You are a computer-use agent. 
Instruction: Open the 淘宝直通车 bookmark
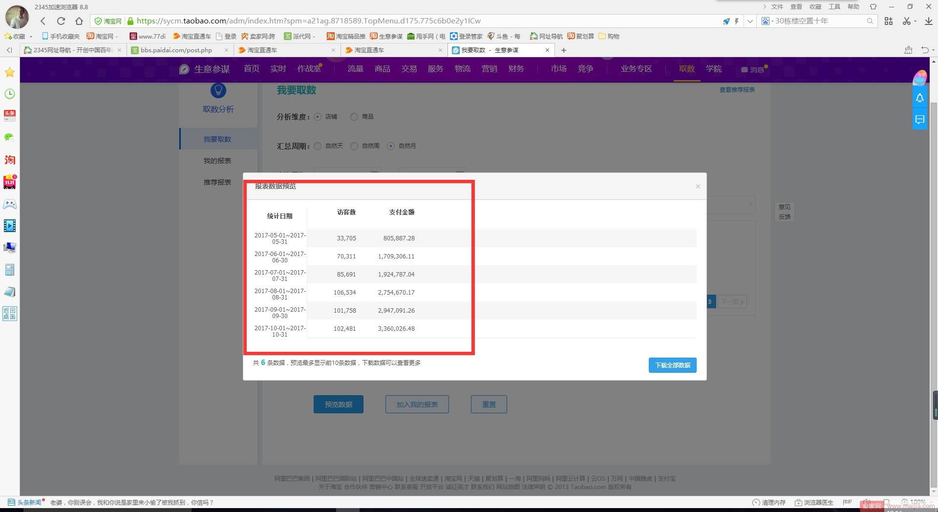(x=192, y=37)
